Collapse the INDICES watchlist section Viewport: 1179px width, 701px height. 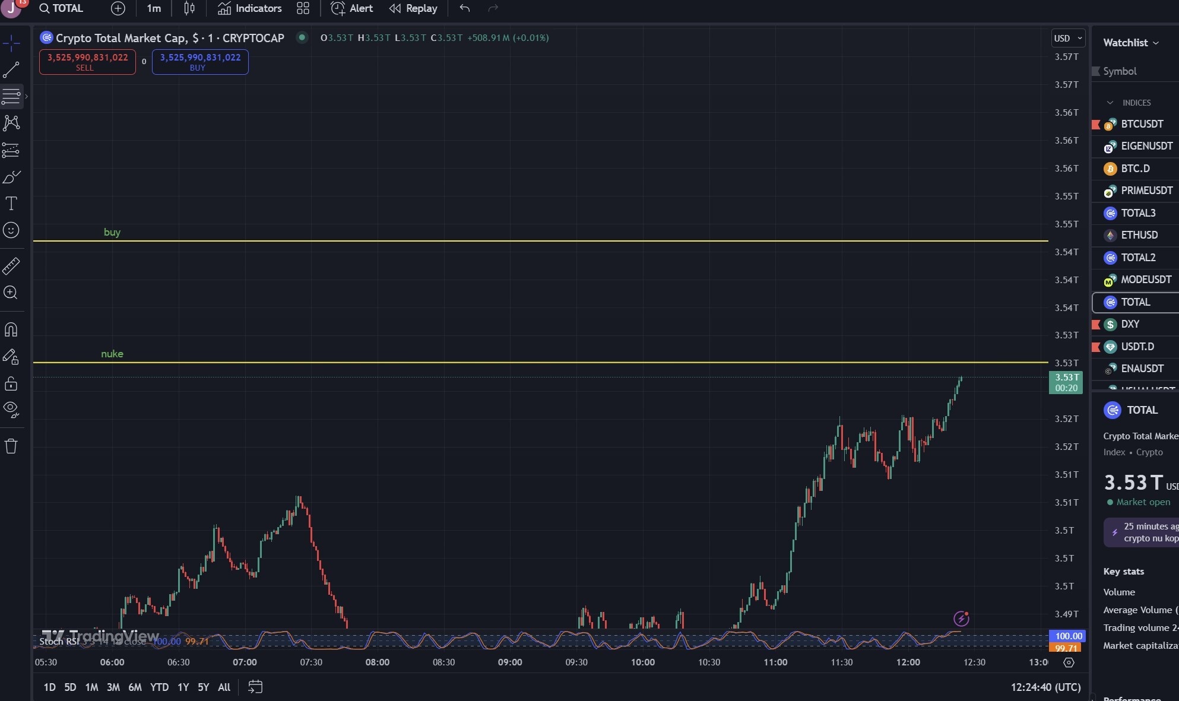coord(1110,103)
